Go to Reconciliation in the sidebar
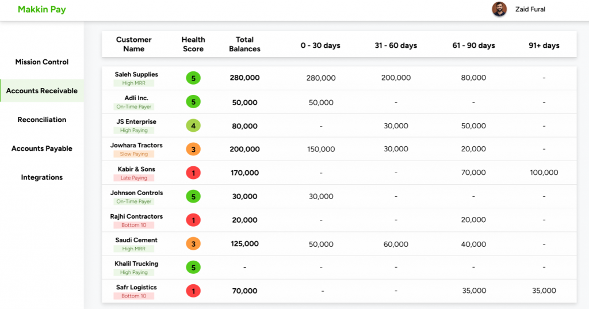This screenshot has height=309, width=589. [x=42, y=120]
